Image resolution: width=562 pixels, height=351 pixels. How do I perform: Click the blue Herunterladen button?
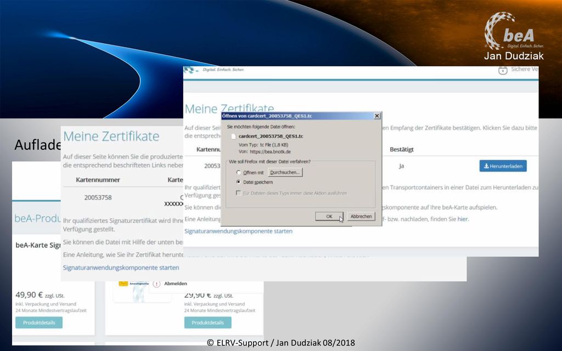pyautogui.click(x=503, y=166)
